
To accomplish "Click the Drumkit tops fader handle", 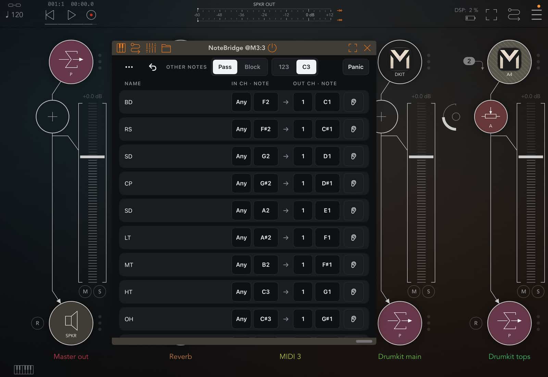I will pyautogui.click(x=531, y=157).
